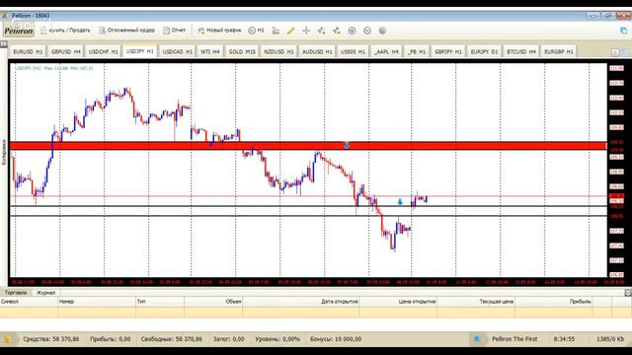Open the pending order (Отложенный ордер) dialog
The width and height of the screenshot is (632, 355).
[127, 31]
